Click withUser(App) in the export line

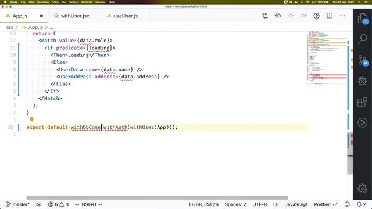click(149, 127)
